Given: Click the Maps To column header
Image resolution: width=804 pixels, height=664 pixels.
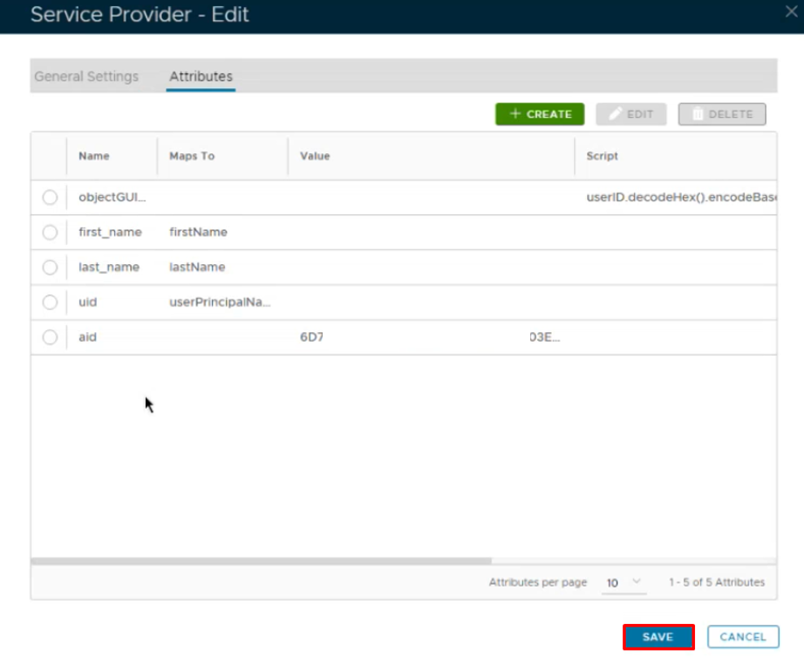Looking at the screenshot, I should tap(192, 156).
